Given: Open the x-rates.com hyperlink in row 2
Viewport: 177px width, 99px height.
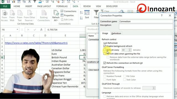Looking at the screenshot, I should point(36,43).
